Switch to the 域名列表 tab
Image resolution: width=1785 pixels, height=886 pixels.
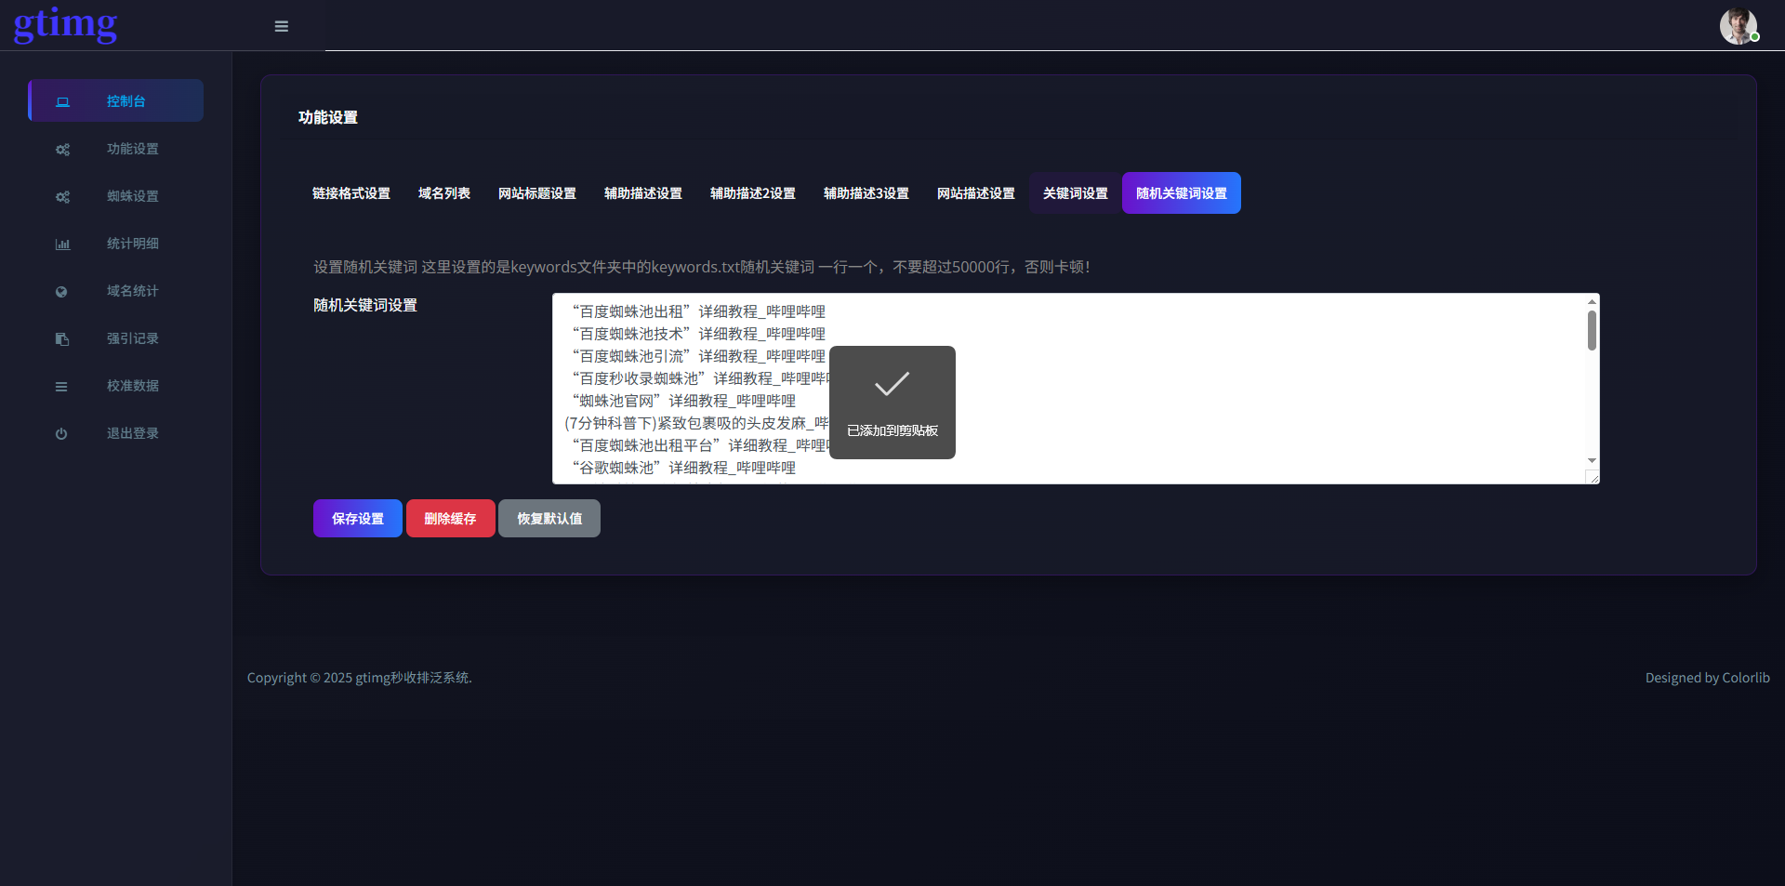[444, 193]
